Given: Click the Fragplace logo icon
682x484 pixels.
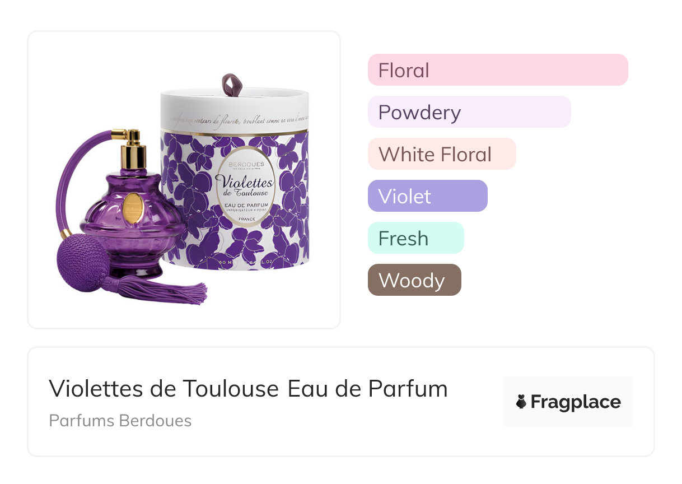Looking at the screenshot, I should click(521, 402).
